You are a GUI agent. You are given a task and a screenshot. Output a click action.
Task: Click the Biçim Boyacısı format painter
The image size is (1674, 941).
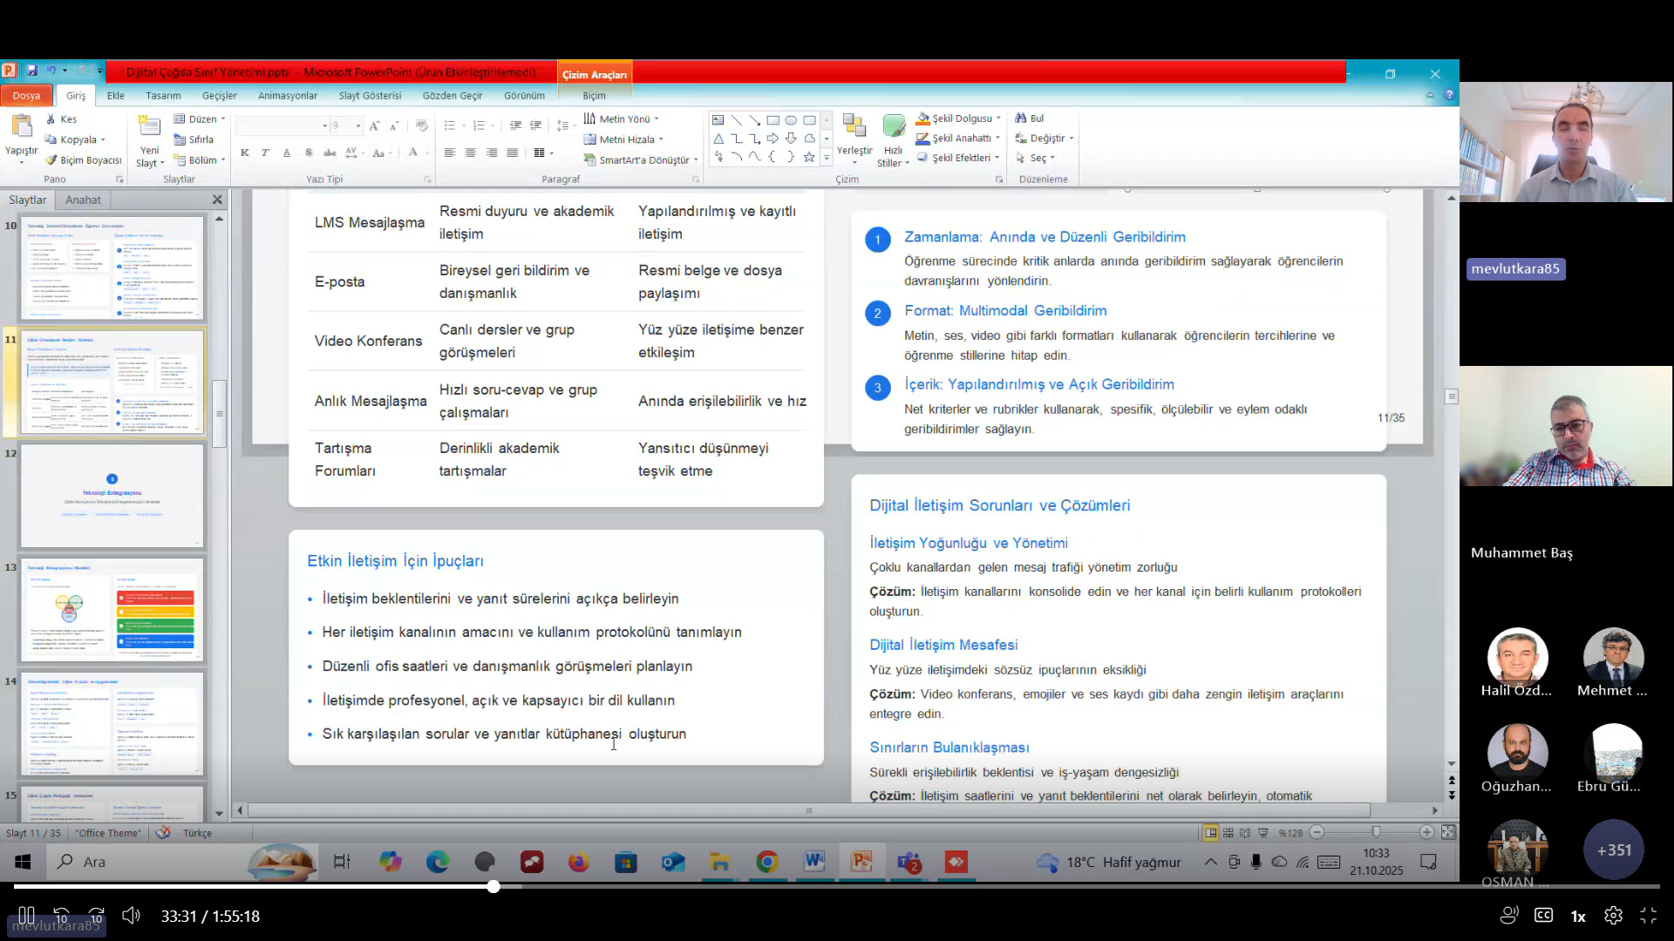pyautogui.click(x=84, y=160)
